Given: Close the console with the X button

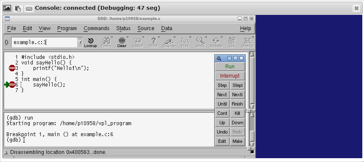Looking at the screenshot, I should [356, 8].
